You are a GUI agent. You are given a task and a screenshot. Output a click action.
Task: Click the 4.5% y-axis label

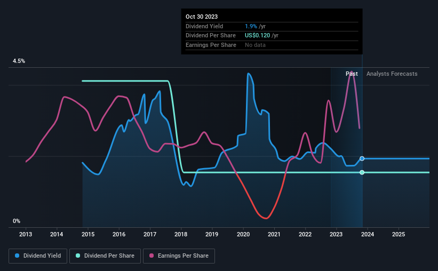19,61
